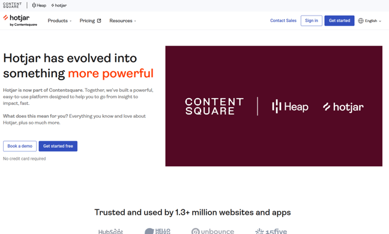Screen dimensions: 389x234
Task: Click the Get started free button
Action: (58, 146)
